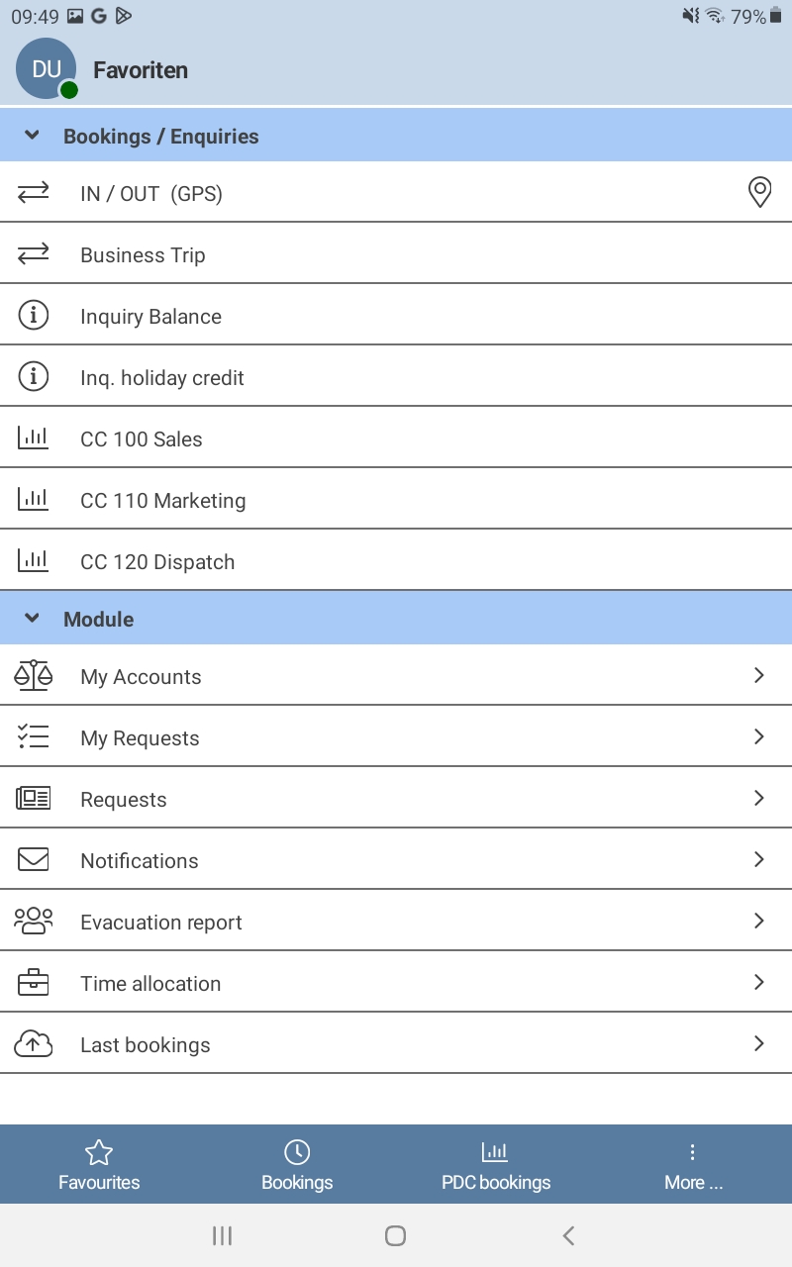Tap the Android home button
The image size is (792, 1267).
395,1235
